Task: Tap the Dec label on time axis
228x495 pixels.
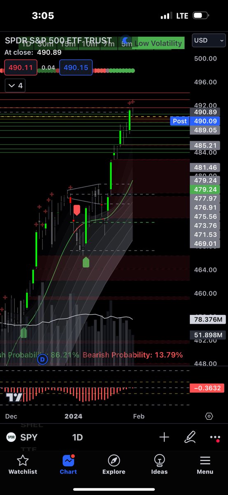Action: point(11,416)
